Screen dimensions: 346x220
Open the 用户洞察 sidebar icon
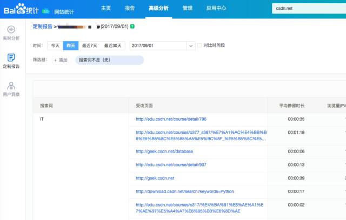(11, 86)
